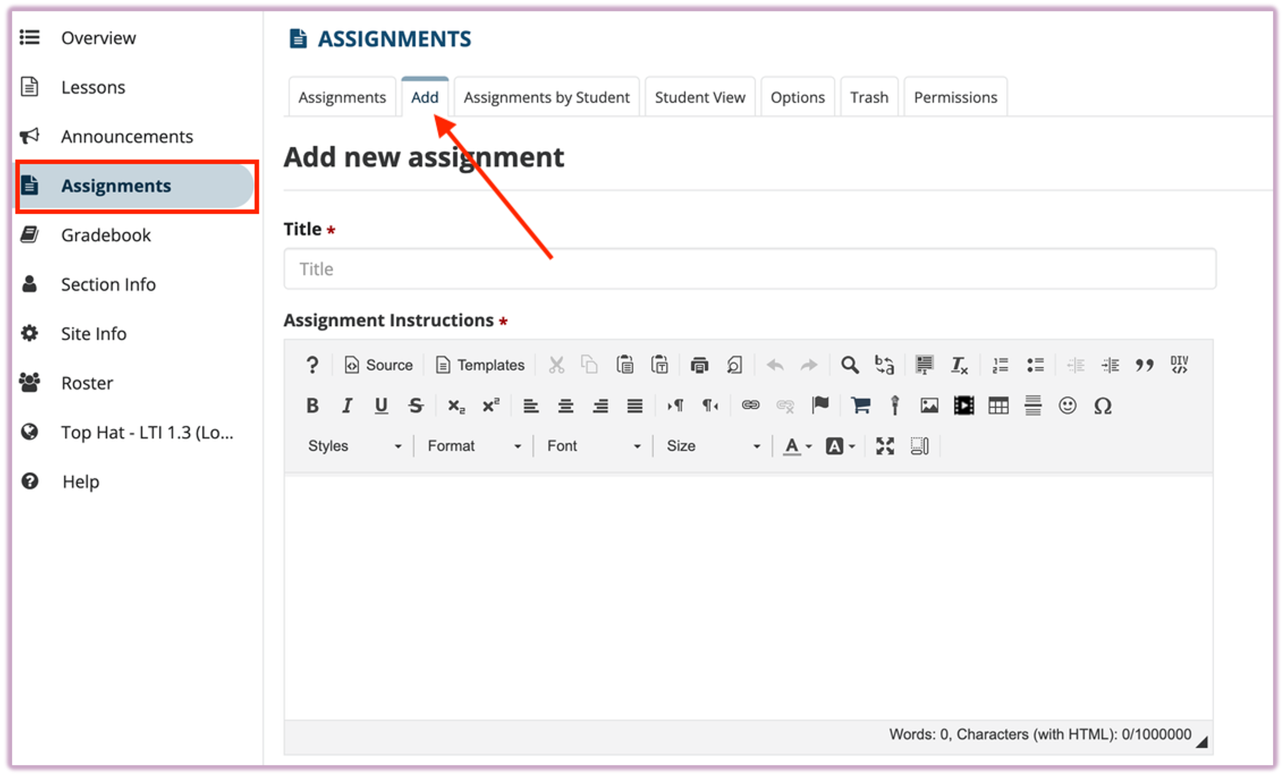Apply italic formatting
This screenshot has height=776, width=1283.
tap(347, 406)
